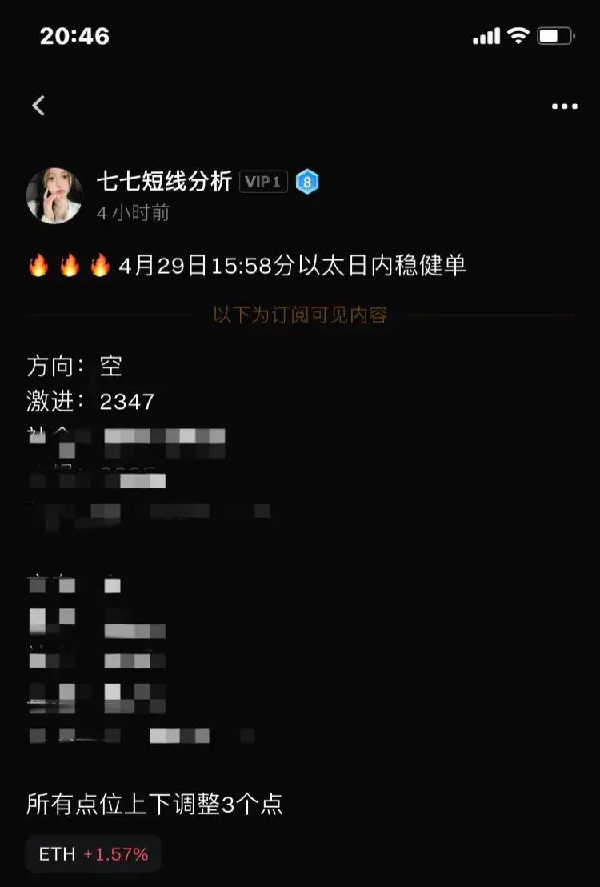Tap the 20:46 clock in status bar
Viewport: 600px width, 887px height.
coord(74,36)
